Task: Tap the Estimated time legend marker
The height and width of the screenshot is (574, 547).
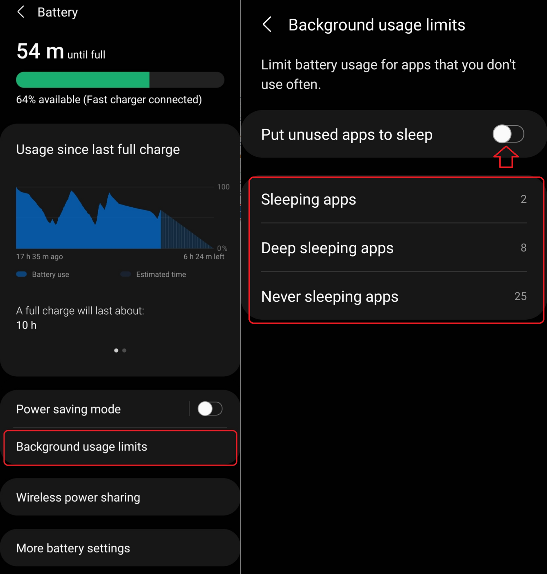Action: (x=126, y=274)
